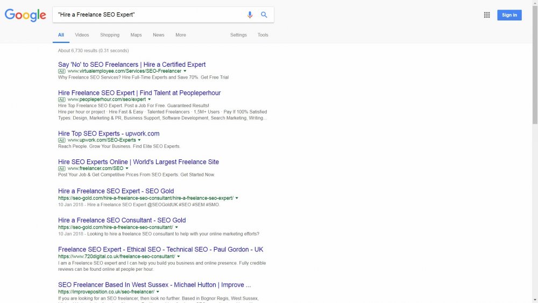
Task: Open 'Hire SEO Experts Online' freelancer ad
Action: [x=138, y=162]
